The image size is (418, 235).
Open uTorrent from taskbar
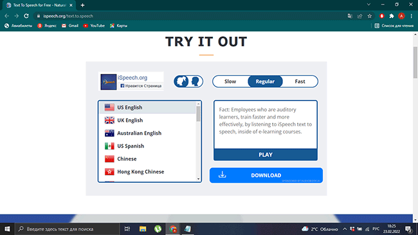[x=158, y=229]
